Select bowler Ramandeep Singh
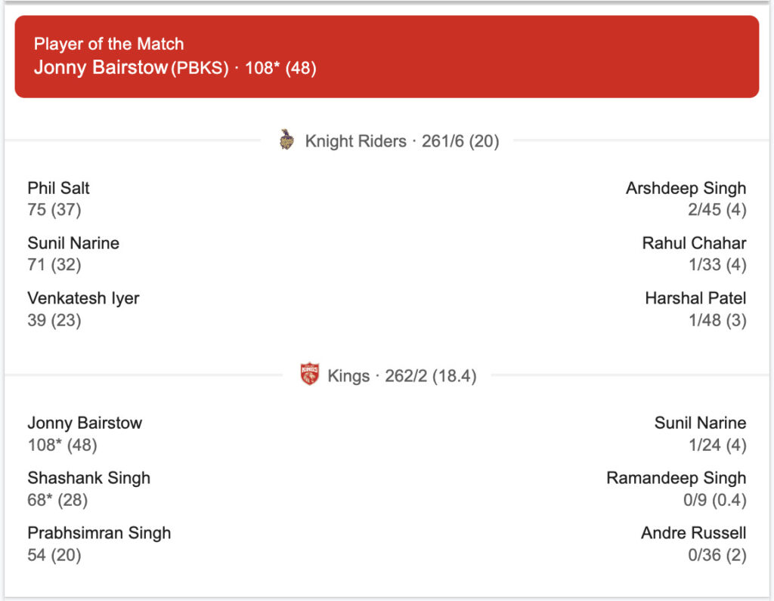Viewport: 774px width, 601px height. [676, 478]
